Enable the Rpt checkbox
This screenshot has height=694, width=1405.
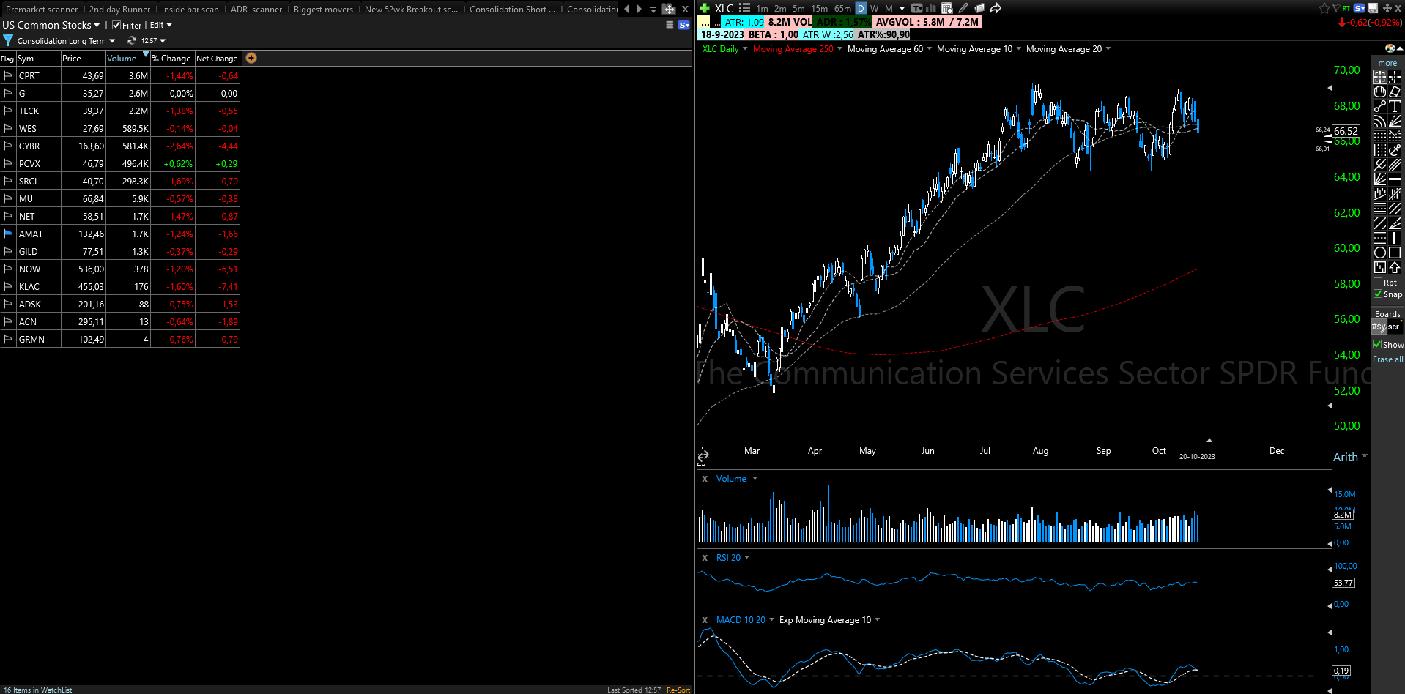coord(1378,282)
